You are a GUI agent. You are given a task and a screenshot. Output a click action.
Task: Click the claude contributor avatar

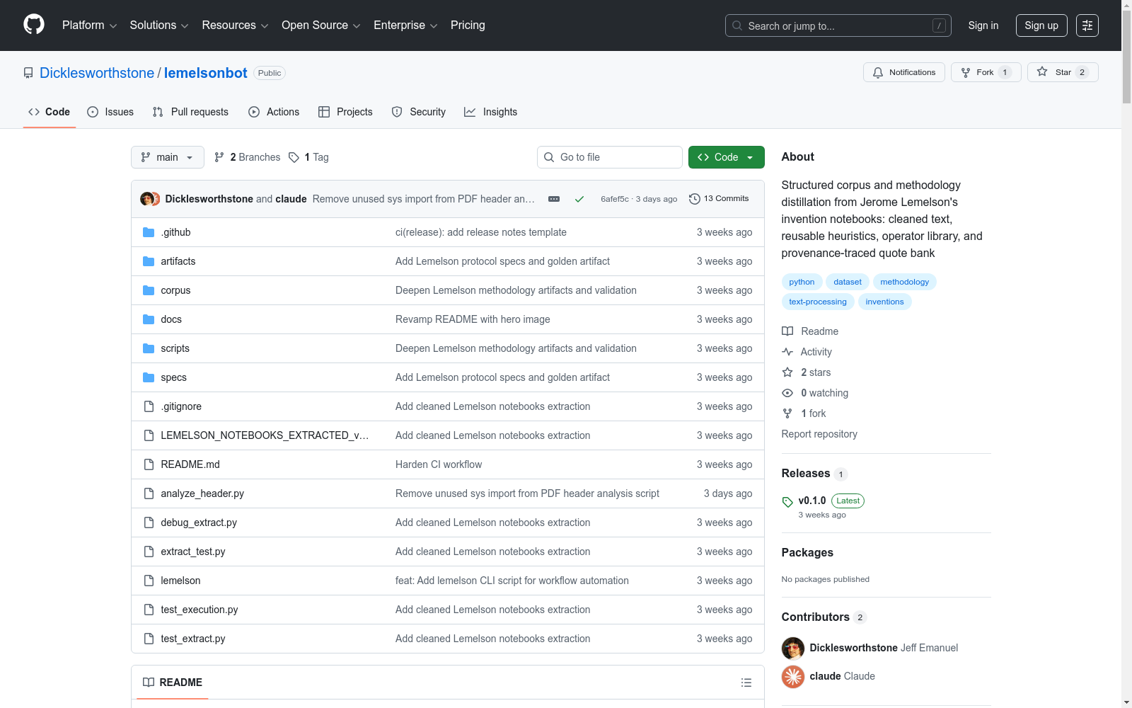[x=793, y=676]
